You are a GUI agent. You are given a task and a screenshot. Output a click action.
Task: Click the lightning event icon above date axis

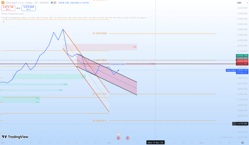point(118,134)
